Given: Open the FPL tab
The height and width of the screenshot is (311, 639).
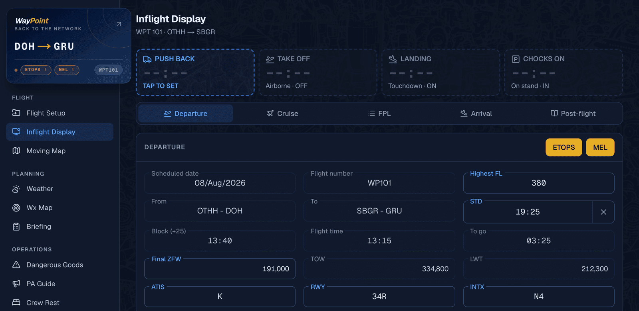Looking at the screenshot, I should click(379, 113).
